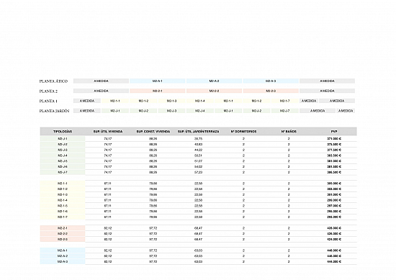Select M2-J-7 cell in Planta Jardín row

tap(284, 111)
